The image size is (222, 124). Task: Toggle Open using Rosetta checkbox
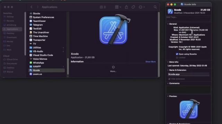pyautogui.click(x=177, y=54)
